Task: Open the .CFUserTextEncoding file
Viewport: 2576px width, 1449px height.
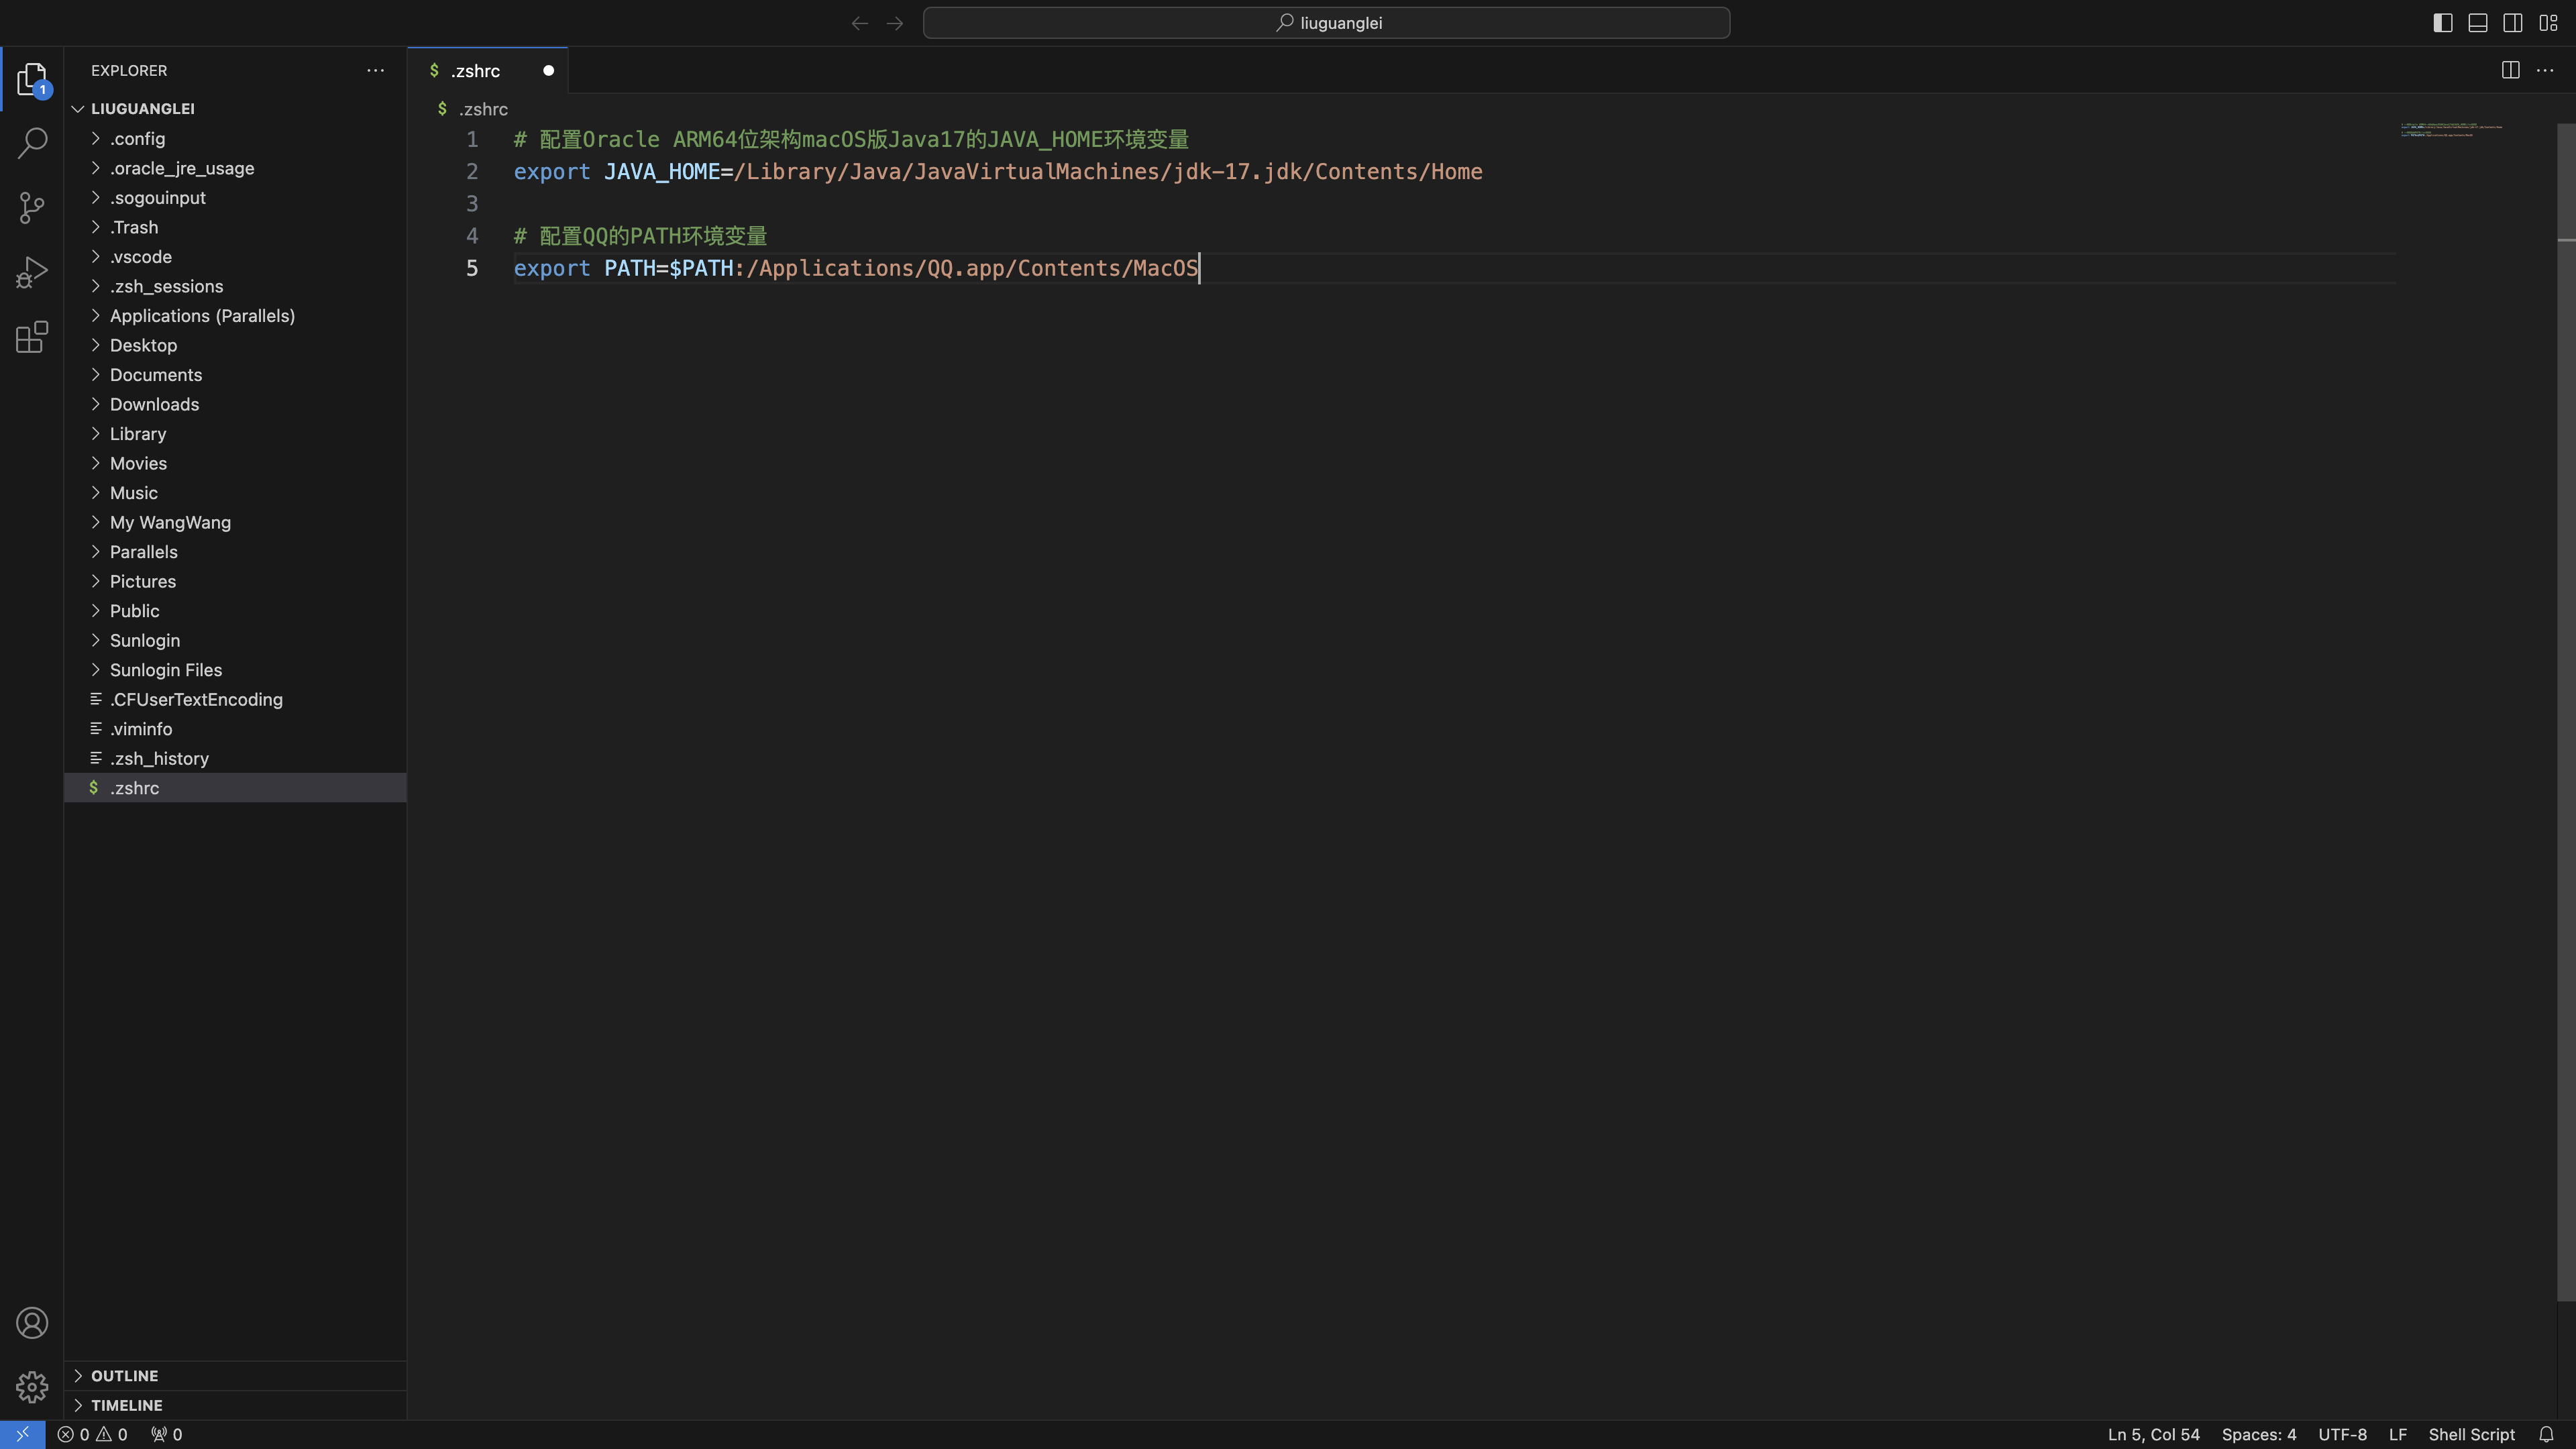Action: [235, 699]
